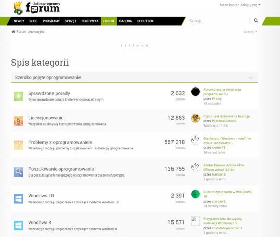Click the 12 883 post count
This screenshot has height=237, width=280.
tap(176, 118)
